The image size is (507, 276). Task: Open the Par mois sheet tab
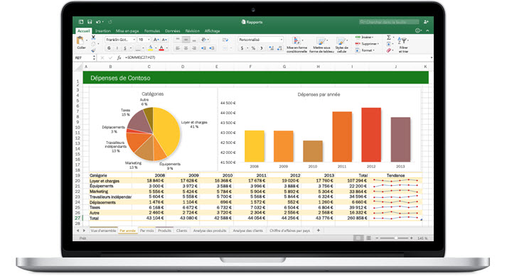coord(146,231)
